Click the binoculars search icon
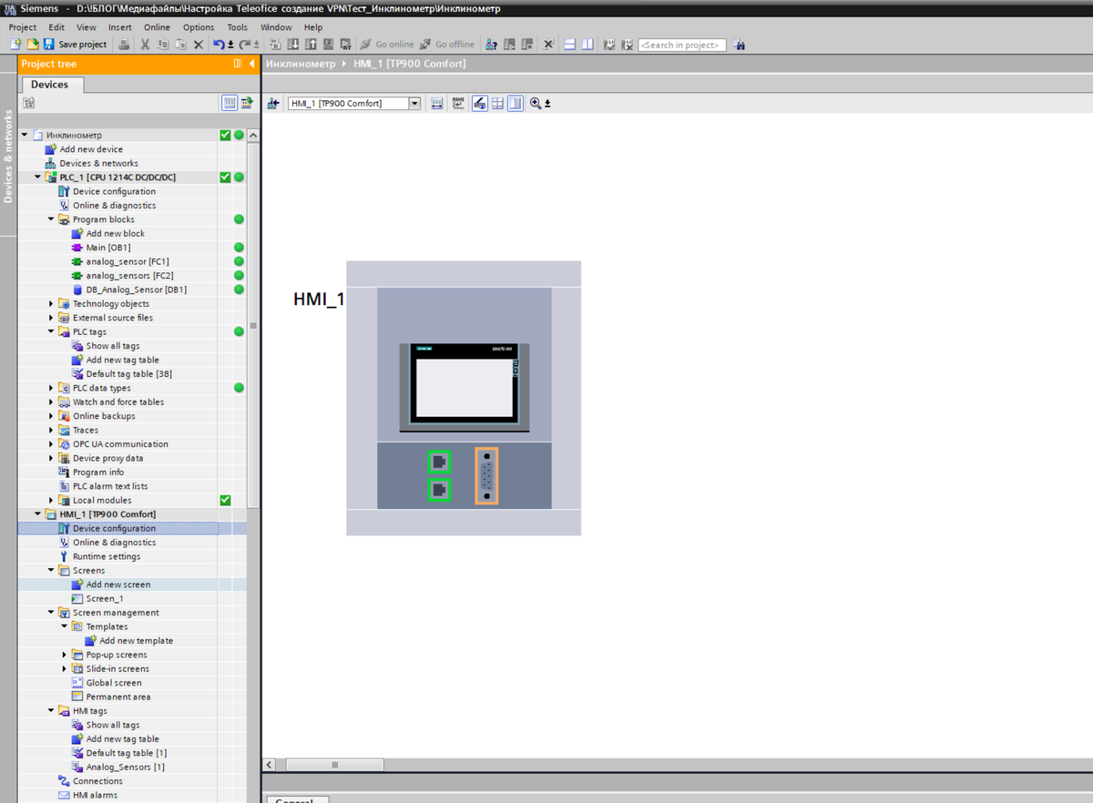The height and width of the screenshot is (803, 1093). click(x=739, y=44)
